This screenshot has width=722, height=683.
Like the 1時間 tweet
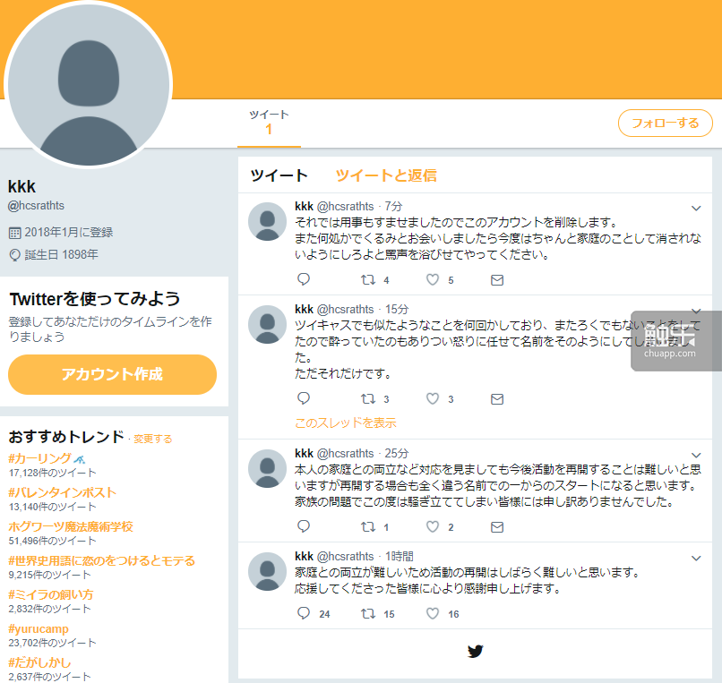[x=433, y=613]
